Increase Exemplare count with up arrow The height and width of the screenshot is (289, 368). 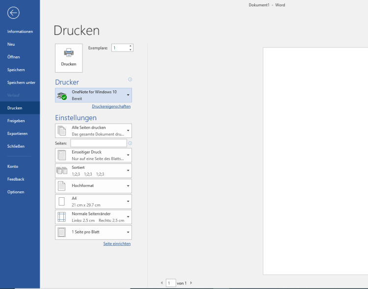point(131,46)
